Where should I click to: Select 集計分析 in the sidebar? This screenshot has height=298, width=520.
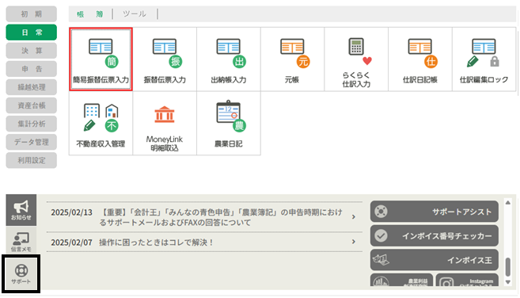tap(32, 124)
